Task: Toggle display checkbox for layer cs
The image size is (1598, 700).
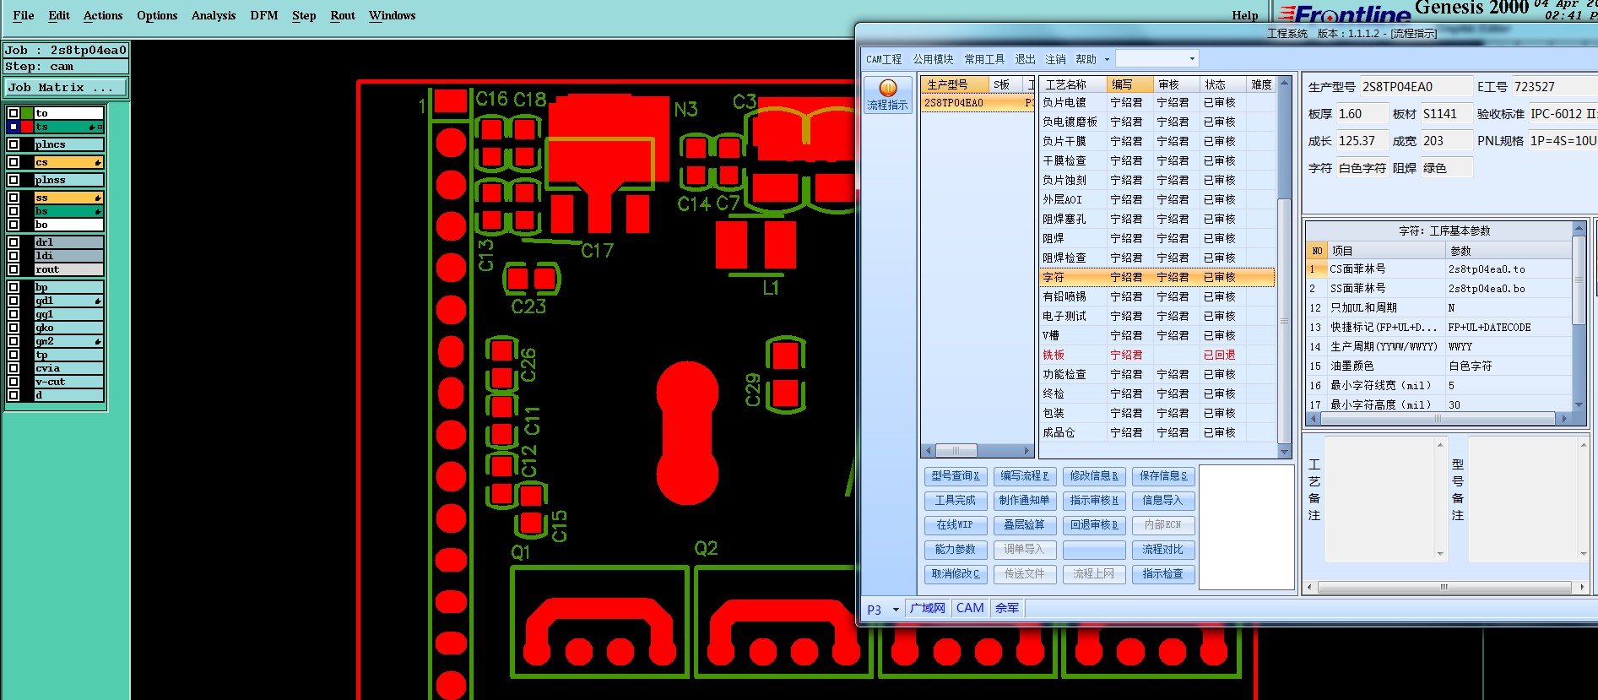Action: coord(14,162)
